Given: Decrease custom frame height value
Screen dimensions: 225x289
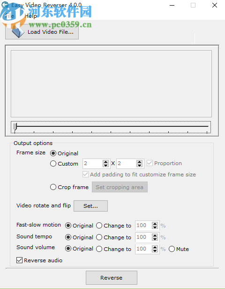Looking at the screenshot, I should (139, 165).
